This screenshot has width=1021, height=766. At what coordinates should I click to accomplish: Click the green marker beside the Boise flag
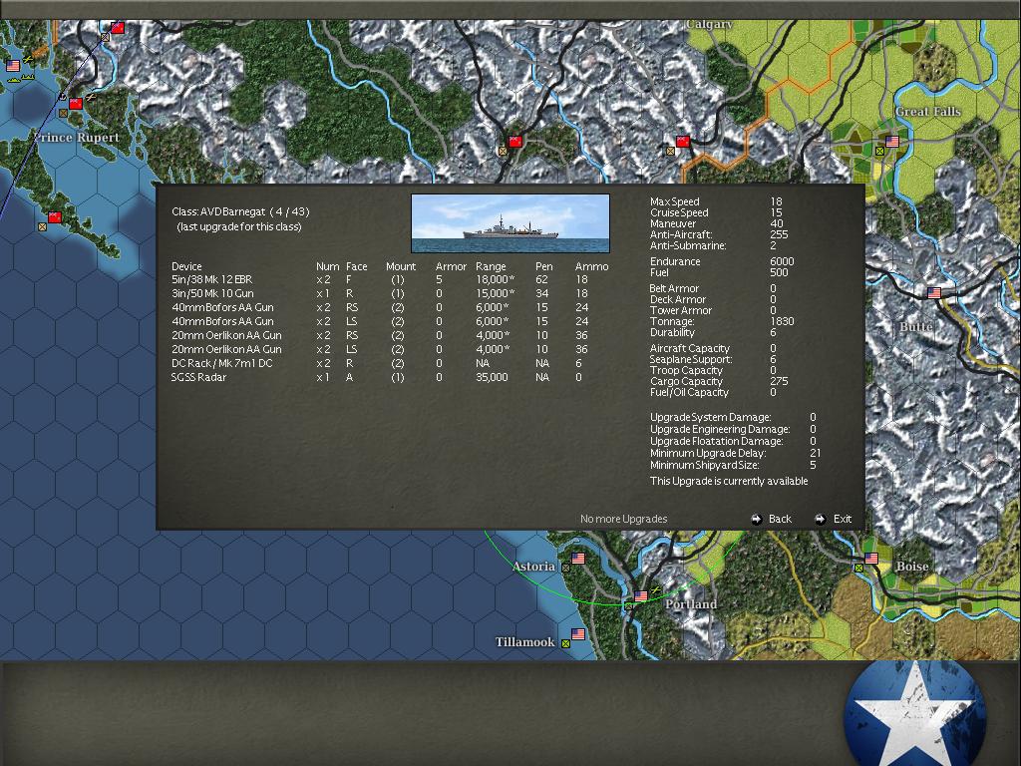(858, 568)
